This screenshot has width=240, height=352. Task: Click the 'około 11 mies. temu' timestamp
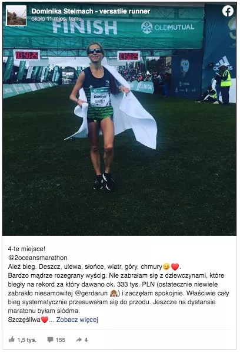pyautogui.click(x=56, y=19)
